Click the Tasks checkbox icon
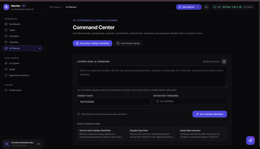This screenshot has height=149, width=260. tap(6, 30)
